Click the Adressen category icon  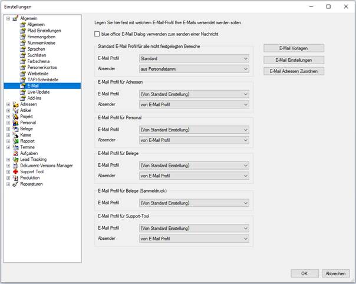point(15,104)
